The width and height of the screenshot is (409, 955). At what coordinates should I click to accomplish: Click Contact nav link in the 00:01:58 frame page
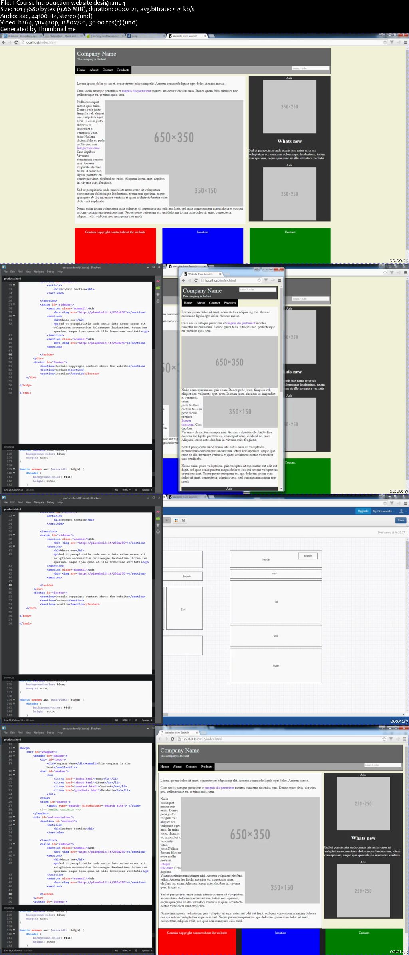coord(191,767)
